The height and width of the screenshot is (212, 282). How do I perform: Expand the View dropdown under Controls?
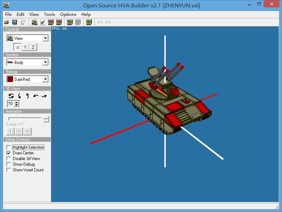coord(45,38)
